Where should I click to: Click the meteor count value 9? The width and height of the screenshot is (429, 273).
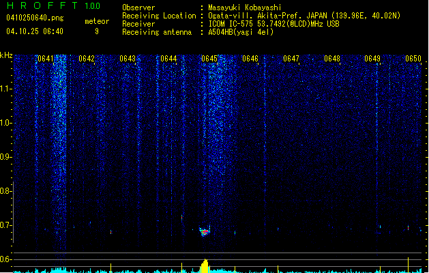tap(97, 31)
